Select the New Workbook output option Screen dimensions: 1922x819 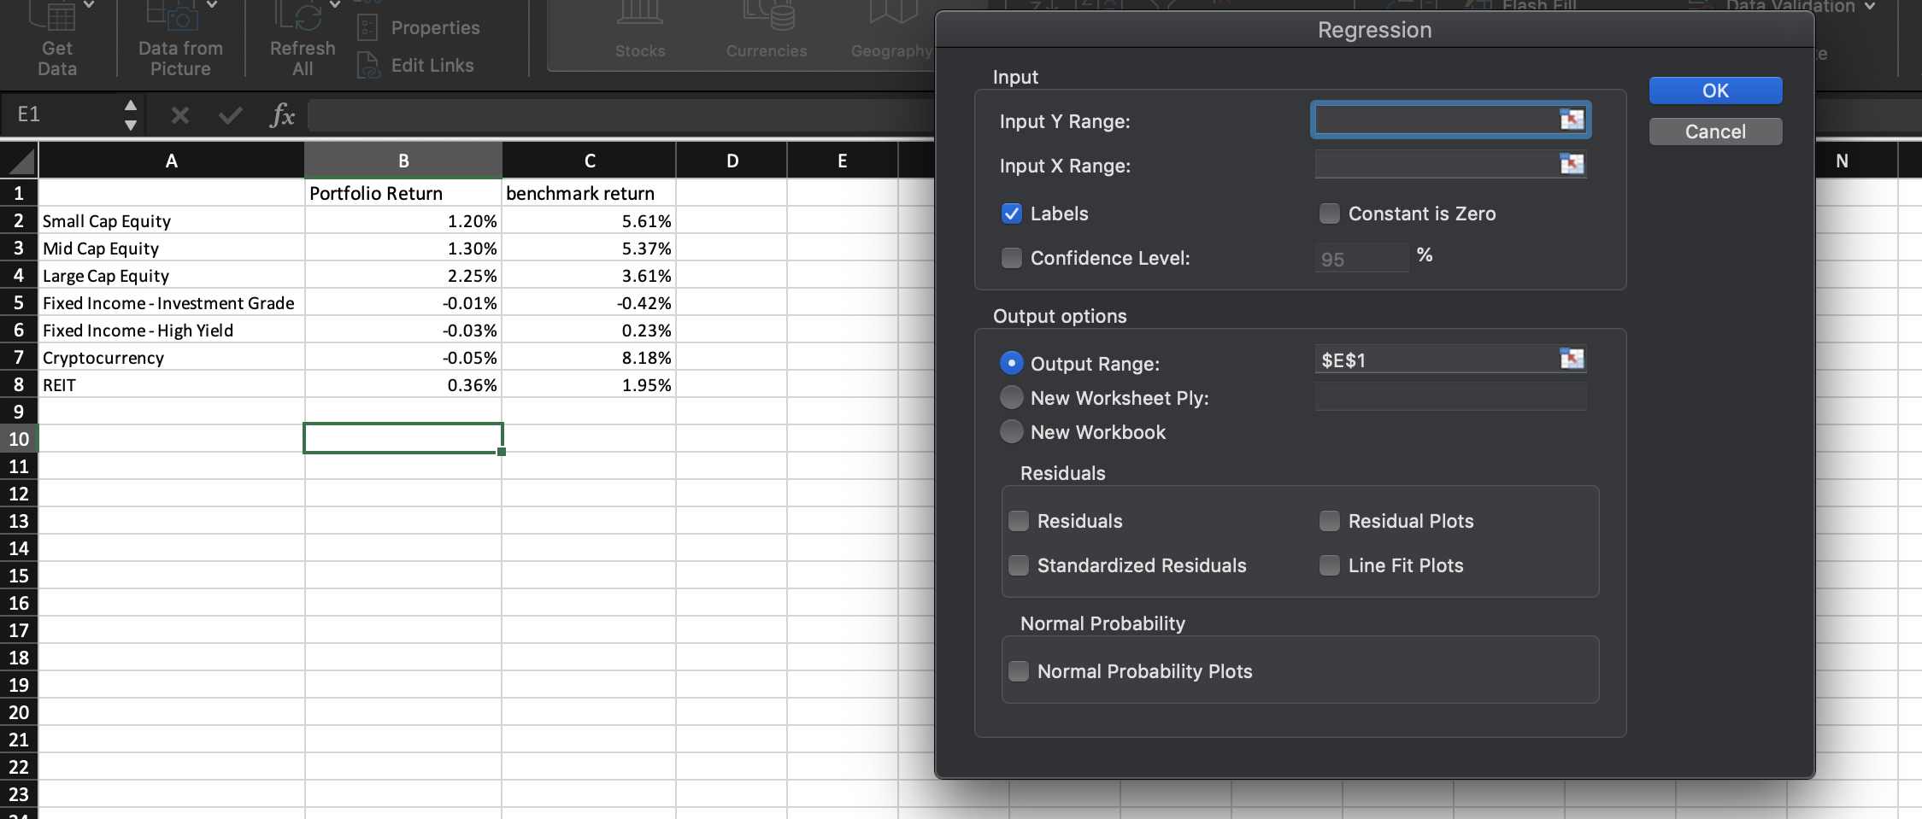coord(1012,432)
